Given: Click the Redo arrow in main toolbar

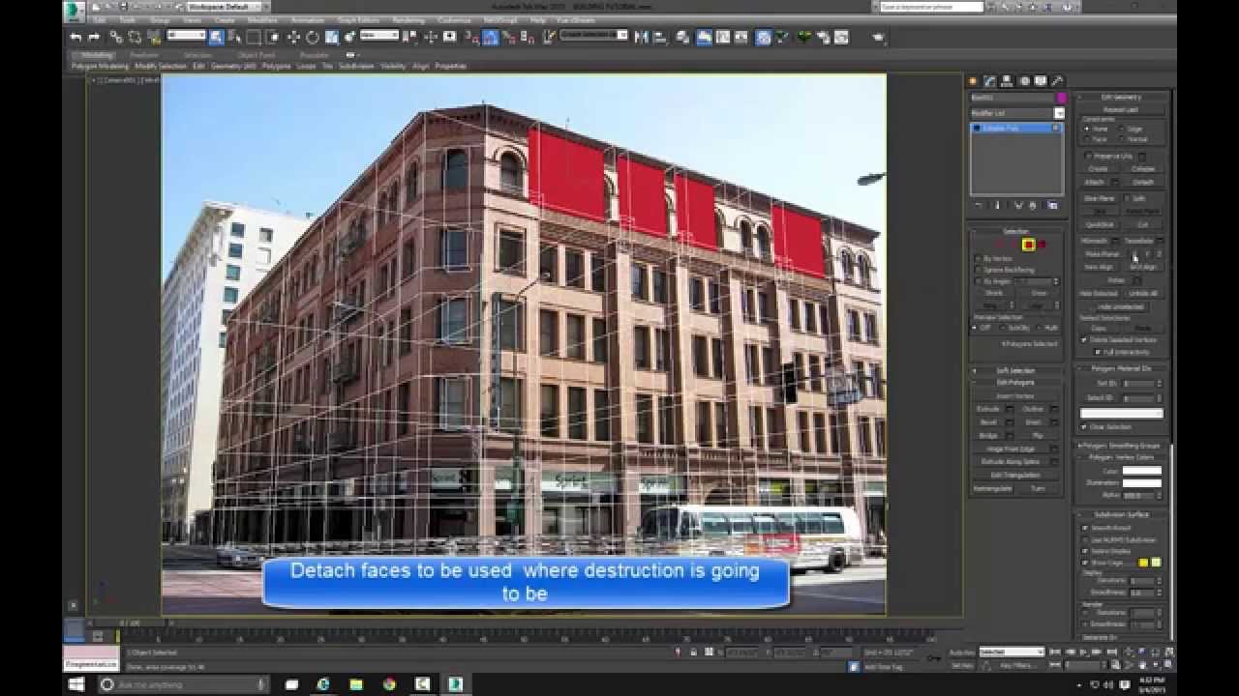Looking at the screenshot, I should click(94, 37).
